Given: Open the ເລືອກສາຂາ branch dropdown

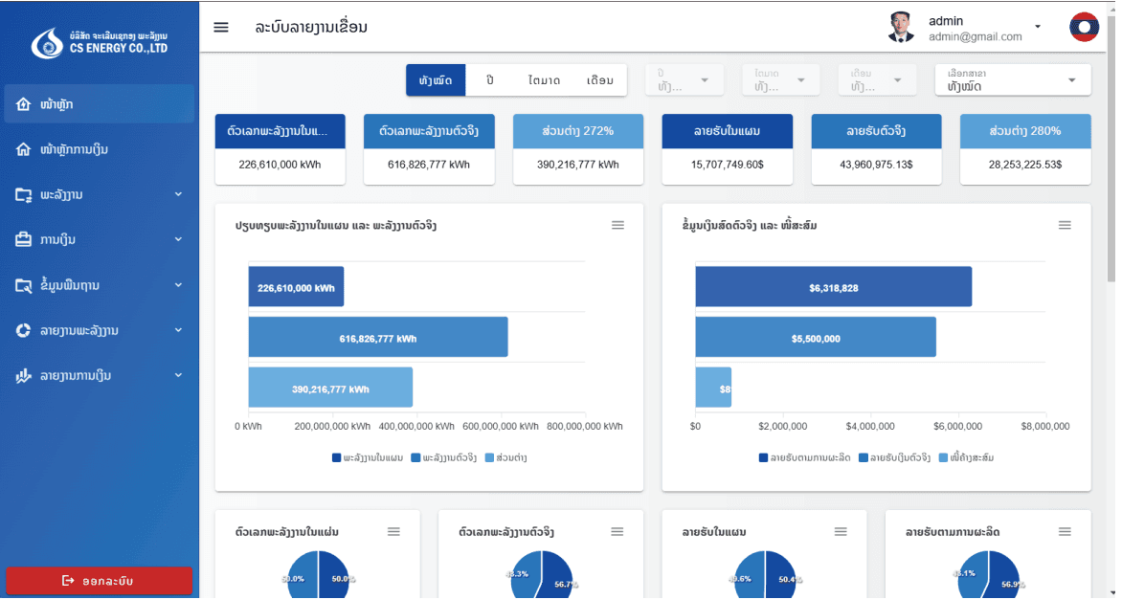Looking at the screenshot, I should tap(1012, 79).
